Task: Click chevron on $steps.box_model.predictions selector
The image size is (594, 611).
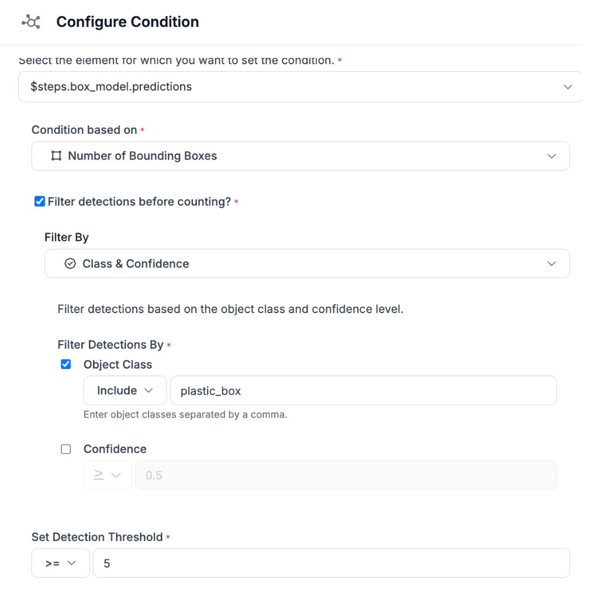Action: (x=567, y=87)
